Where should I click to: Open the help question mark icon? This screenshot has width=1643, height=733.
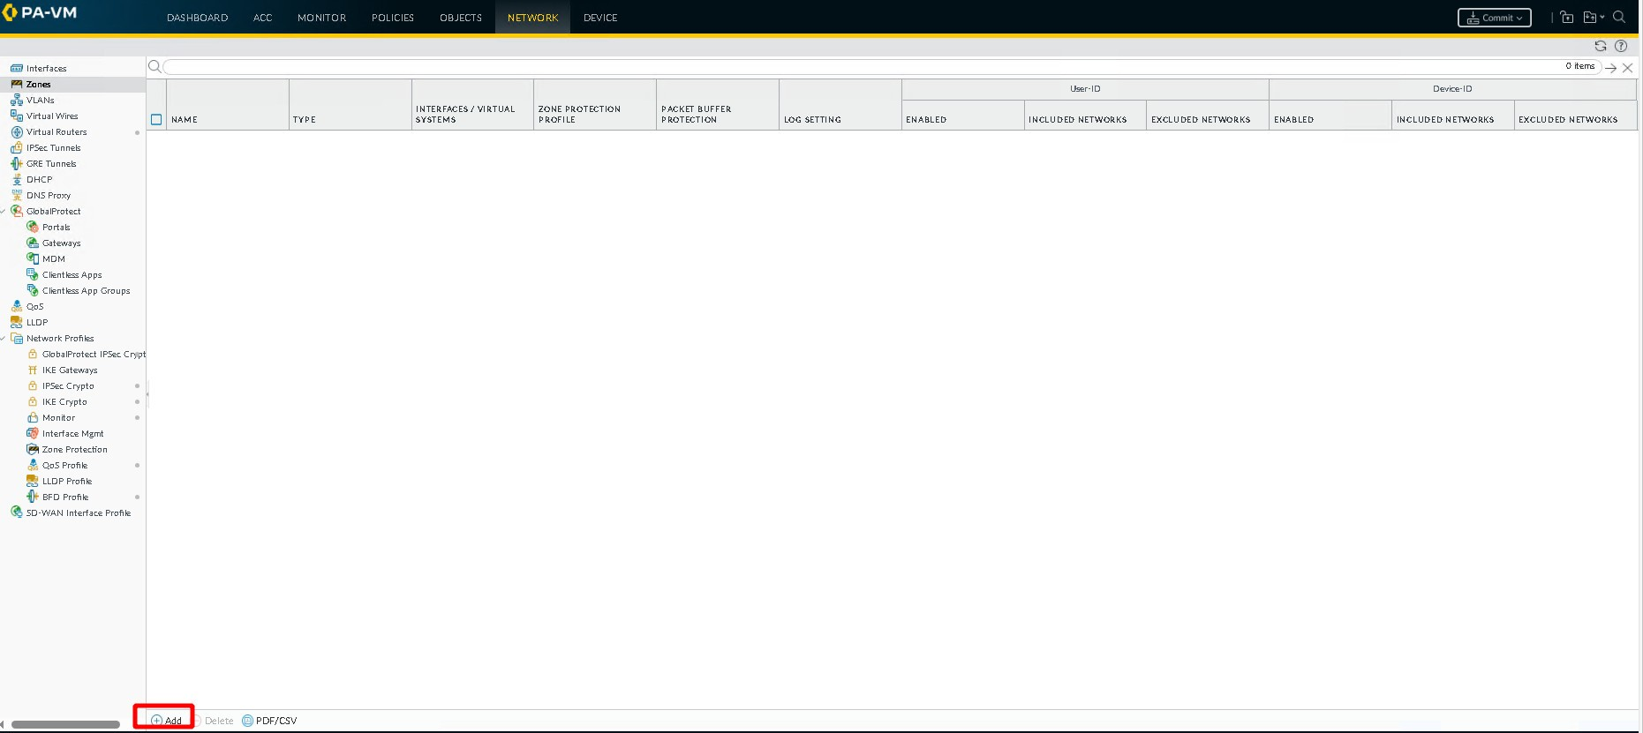(x=1621, y=46)
